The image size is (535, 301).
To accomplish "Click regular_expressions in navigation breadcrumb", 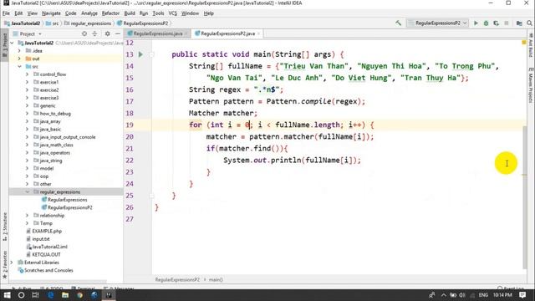I will click(91, 23).
